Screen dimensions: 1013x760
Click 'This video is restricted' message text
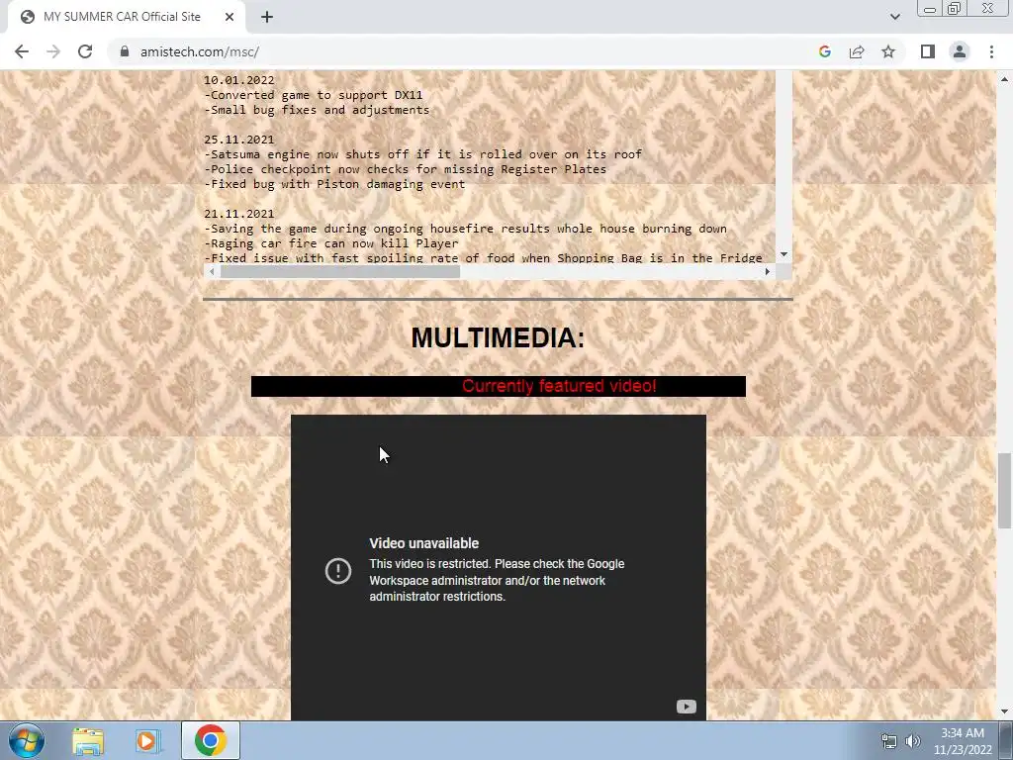coord(497,580)
